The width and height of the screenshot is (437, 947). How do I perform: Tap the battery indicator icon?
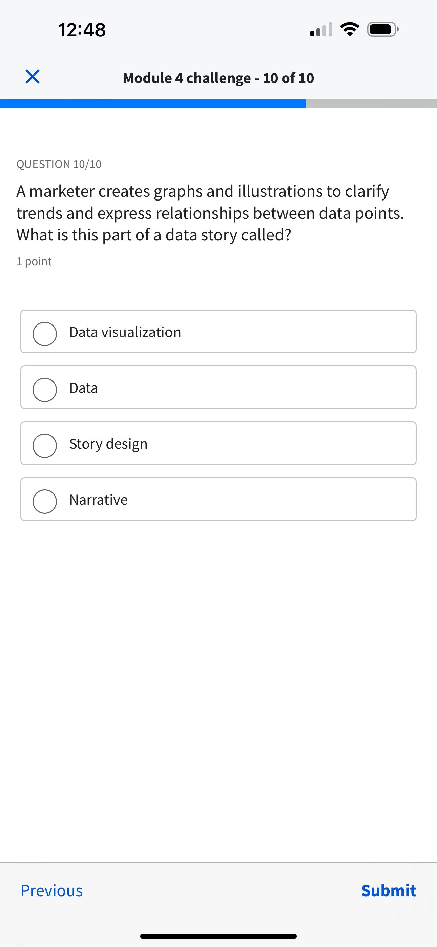tap(381, 30)
